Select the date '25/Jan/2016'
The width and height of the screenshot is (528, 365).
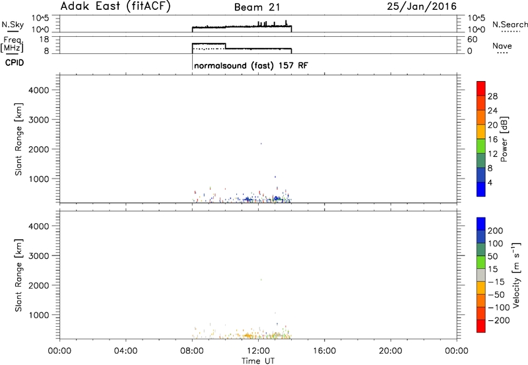(x=422, y=7)
